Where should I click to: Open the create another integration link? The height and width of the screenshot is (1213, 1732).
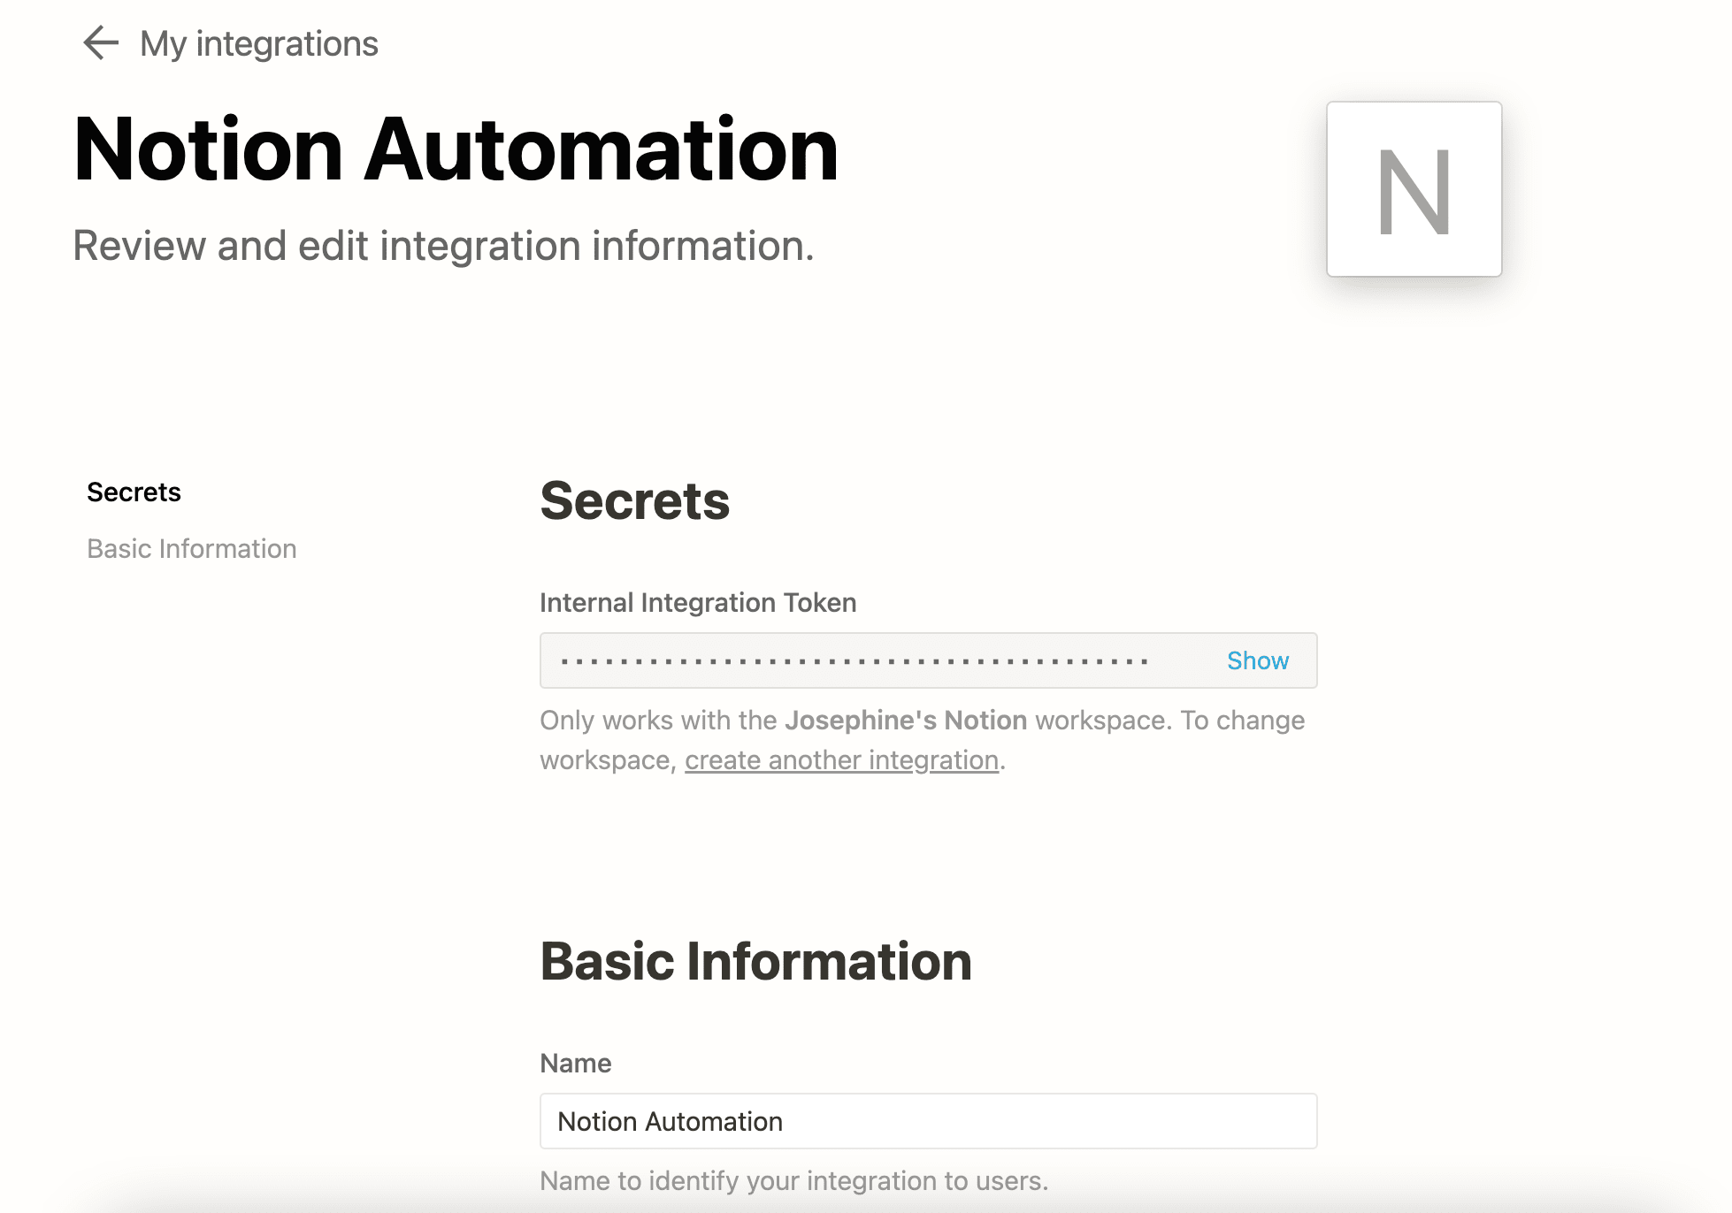841,759
